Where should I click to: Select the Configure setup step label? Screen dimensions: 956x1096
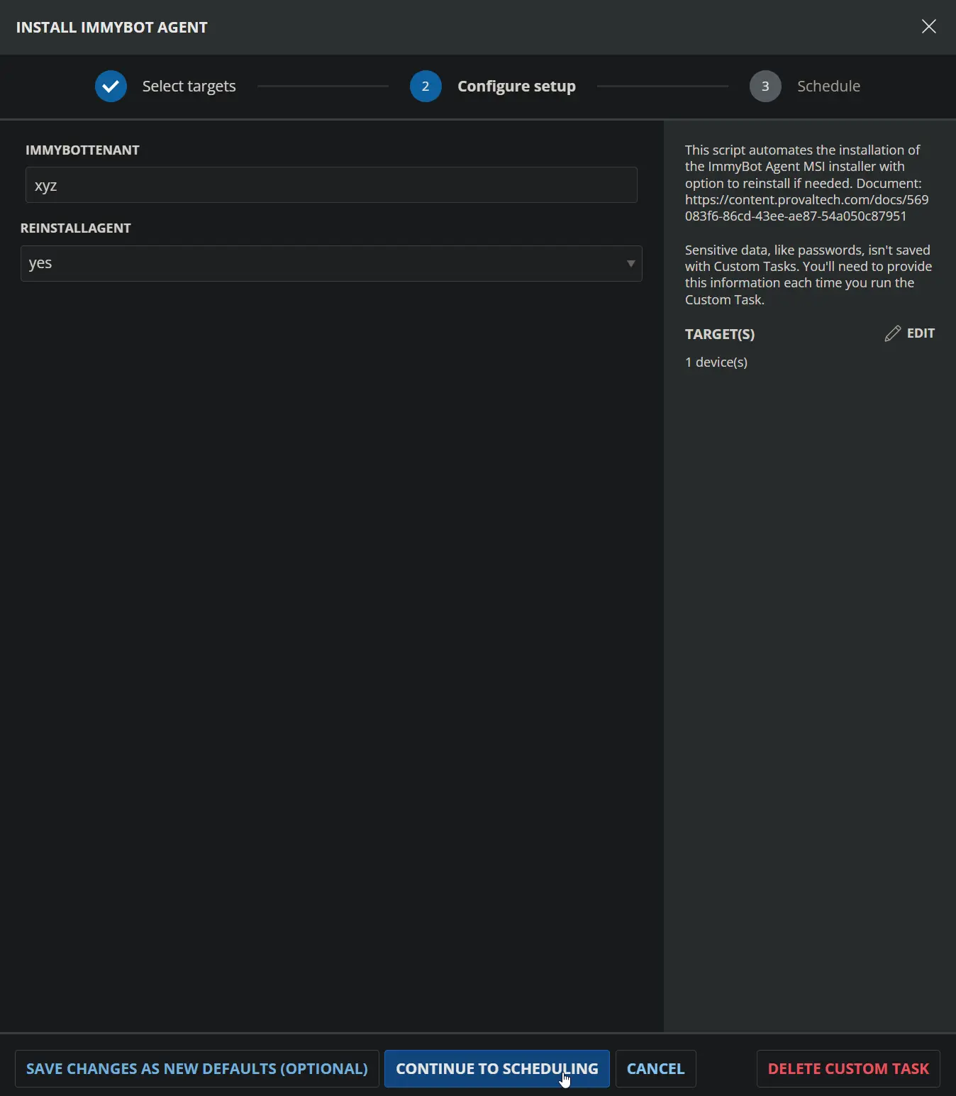click(x=516, y=86)
